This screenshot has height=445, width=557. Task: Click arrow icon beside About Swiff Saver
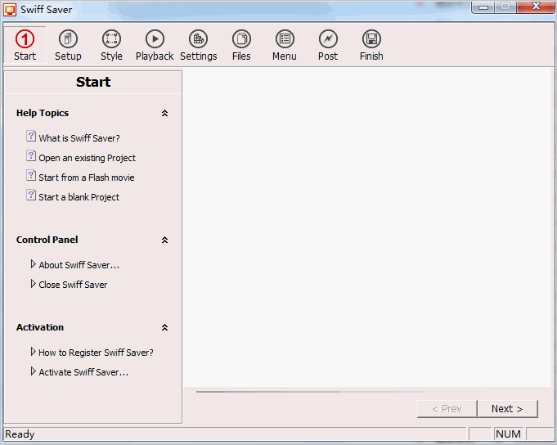click(x=33, y=264)
